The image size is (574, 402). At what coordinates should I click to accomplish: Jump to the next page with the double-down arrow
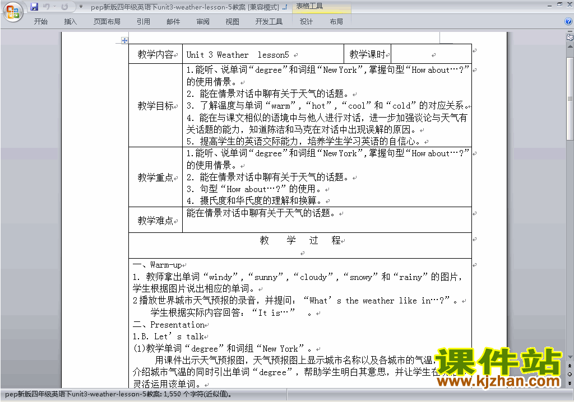(570, 383)
